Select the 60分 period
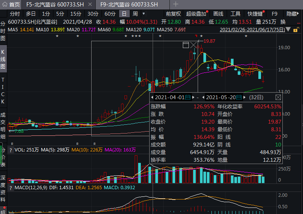The width and height of the screenshot is (303, 214). click(110, 14)
